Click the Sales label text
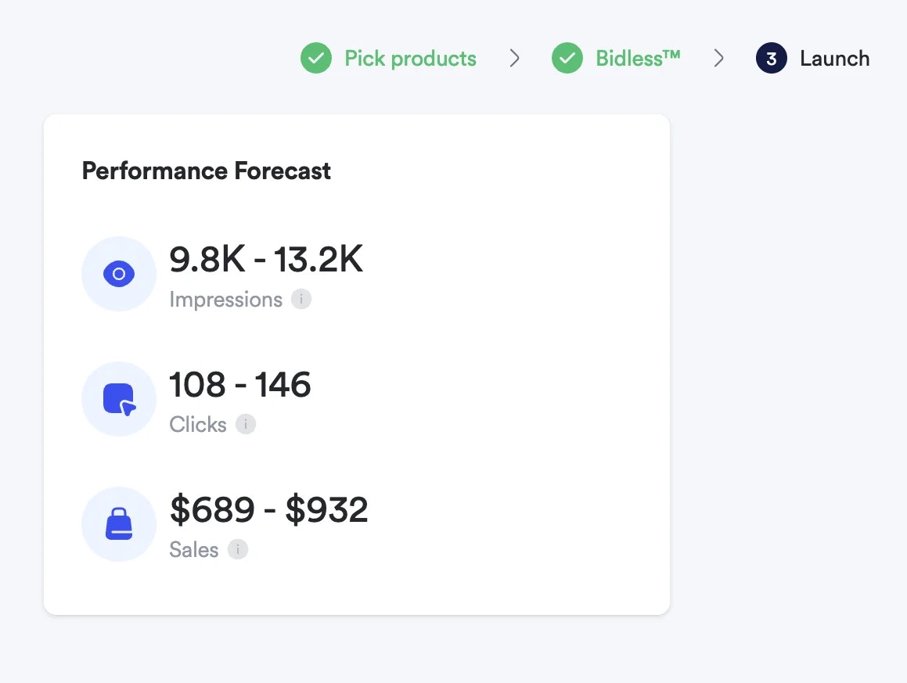Image resolution: width=907 pixels, height=683 pixels. (193, 549)
